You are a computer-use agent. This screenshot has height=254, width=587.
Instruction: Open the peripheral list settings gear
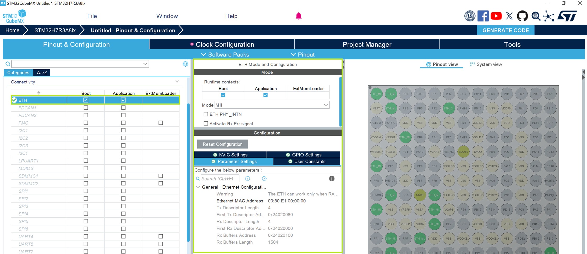[185, 64]
